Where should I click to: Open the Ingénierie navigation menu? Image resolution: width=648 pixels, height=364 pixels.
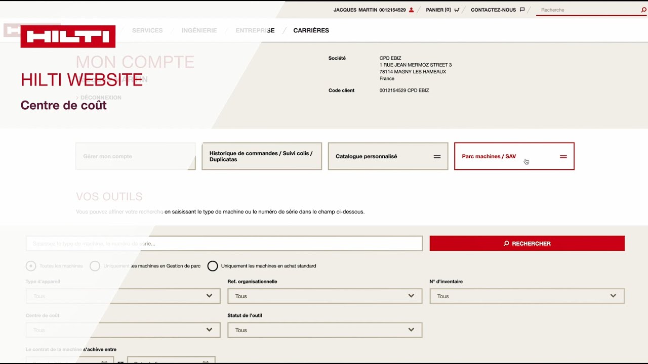pyautogui.click(x=199, y=30)
